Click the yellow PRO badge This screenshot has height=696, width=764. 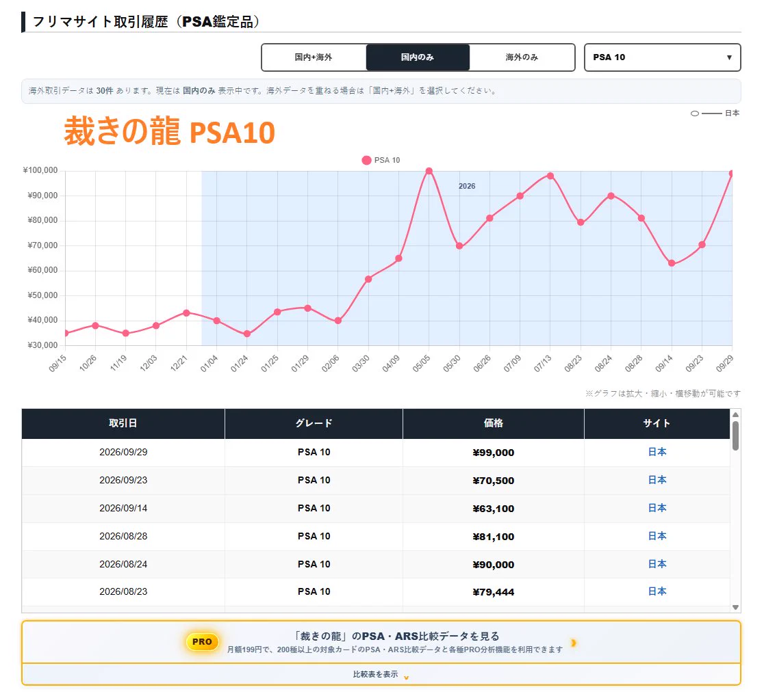pyautogui.click(x=202, y=642)
